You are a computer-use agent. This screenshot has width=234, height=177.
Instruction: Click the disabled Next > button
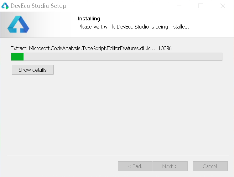click(x=170, y=166)
